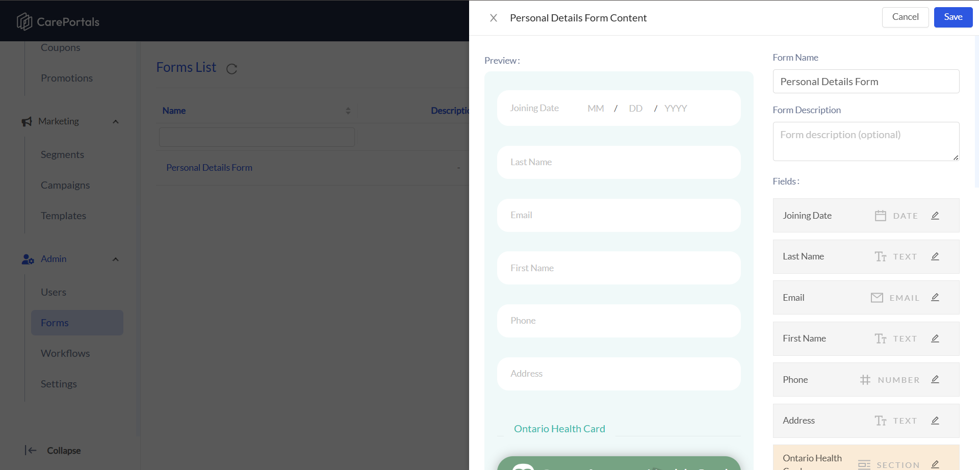This screenshot has width=979, height=470.
Task: Sort the Name column
Action: coord(348,111)
